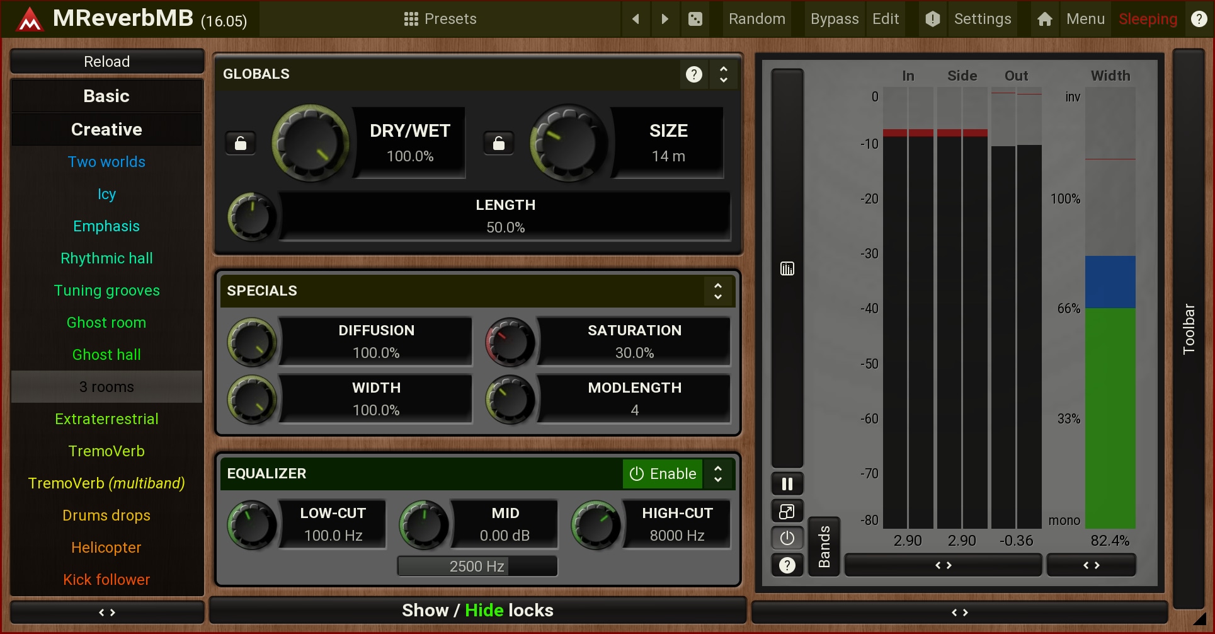
Task: Collapse the Specials panel
Action: click(718, 291)
